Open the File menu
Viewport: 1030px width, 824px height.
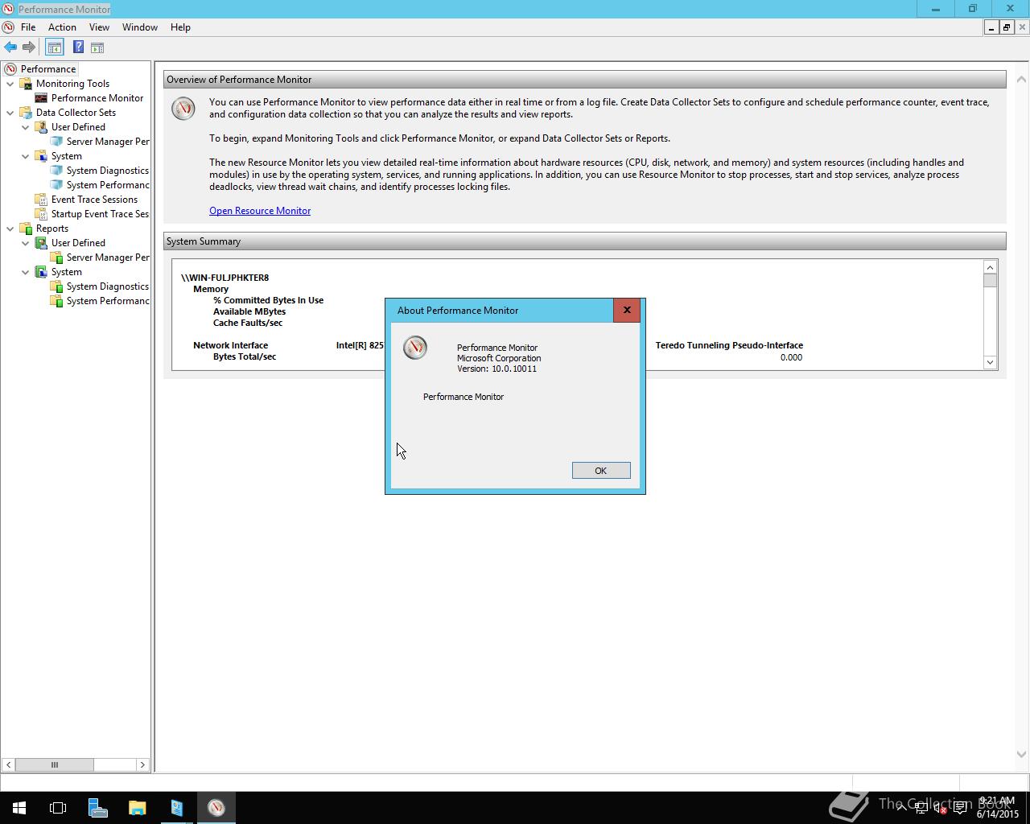(28, 27)
